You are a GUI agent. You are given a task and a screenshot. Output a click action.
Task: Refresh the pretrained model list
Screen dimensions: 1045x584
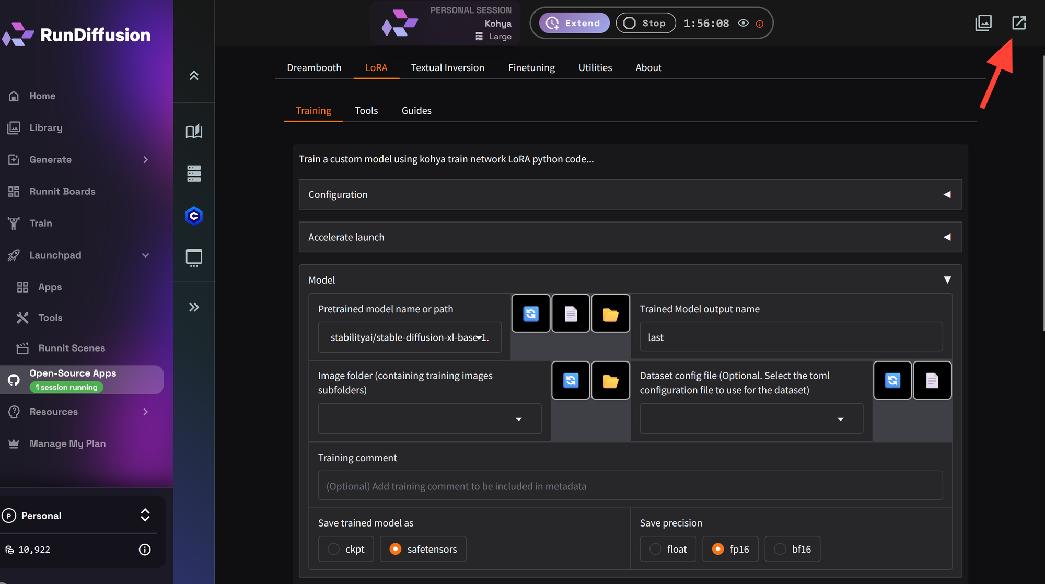pyautogui.click(x=531, y=314)
